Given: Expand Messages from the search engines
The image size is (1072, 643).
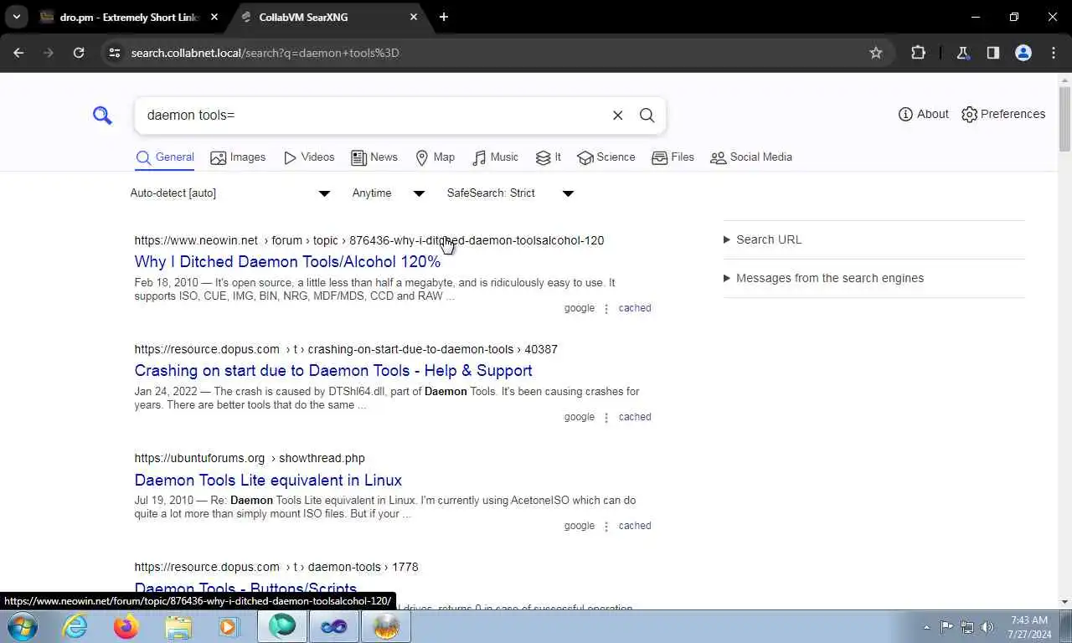Looking at the screenshot, I should coord(823,278).
